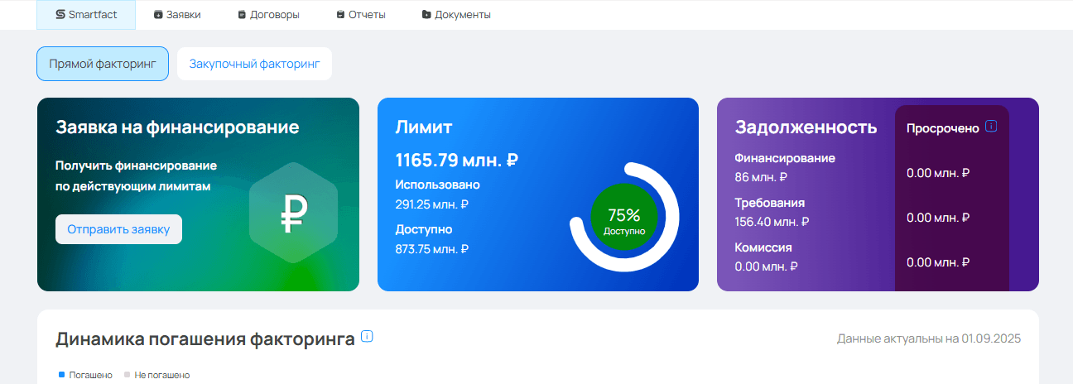
Task: Open the Договоры menu item
Action: tap(268, 15)
